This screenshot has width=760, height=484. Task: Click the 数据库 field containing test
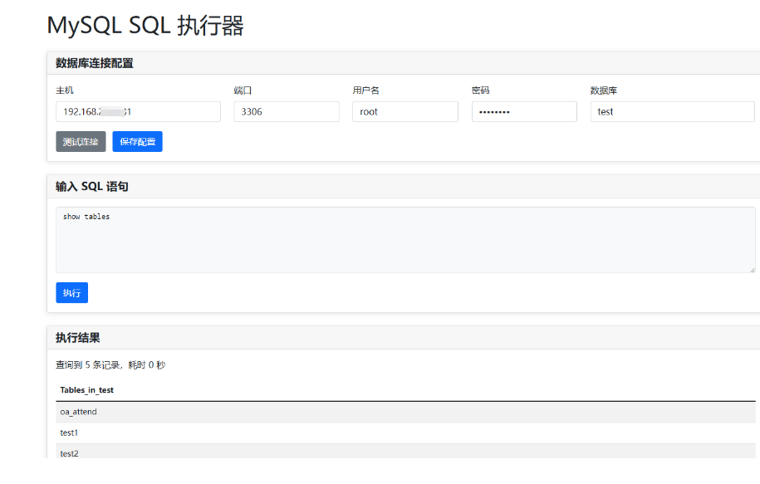coord(672,111)
